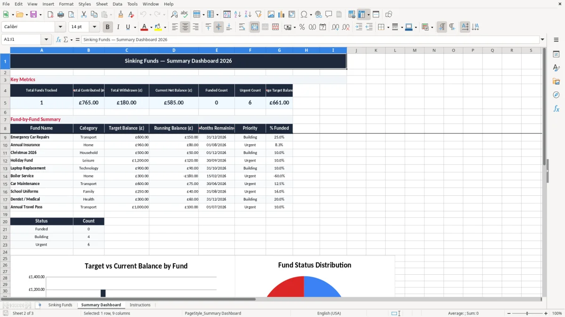Insert a comment via speech bubble icon
The height and width of the screenshot is (317, 565).
click(329, 15)
